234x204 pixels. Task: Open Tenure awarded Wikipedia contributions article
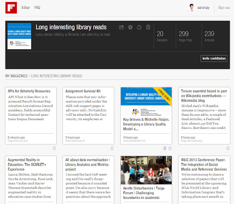(204, 96)
